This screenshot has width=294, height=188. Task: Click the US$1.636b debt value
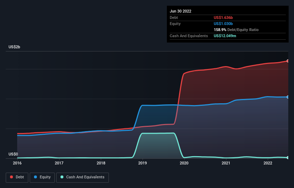tap(223, 18)
